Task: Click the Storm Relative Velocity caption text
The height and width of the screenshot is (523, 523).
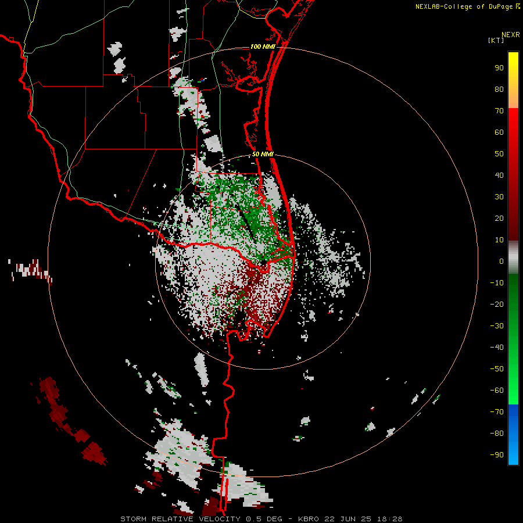Action: (x=261, y=519)
